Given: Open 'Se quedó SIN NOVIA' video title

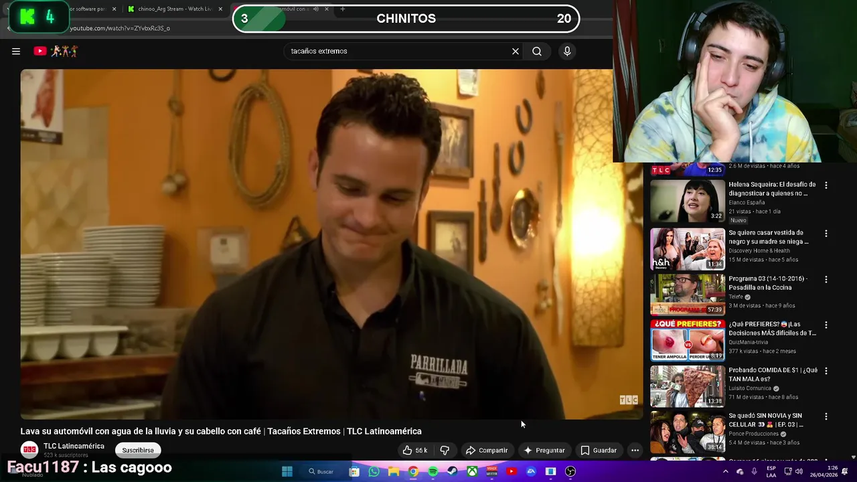Looking at the screenshot, I should click(766, 420).
